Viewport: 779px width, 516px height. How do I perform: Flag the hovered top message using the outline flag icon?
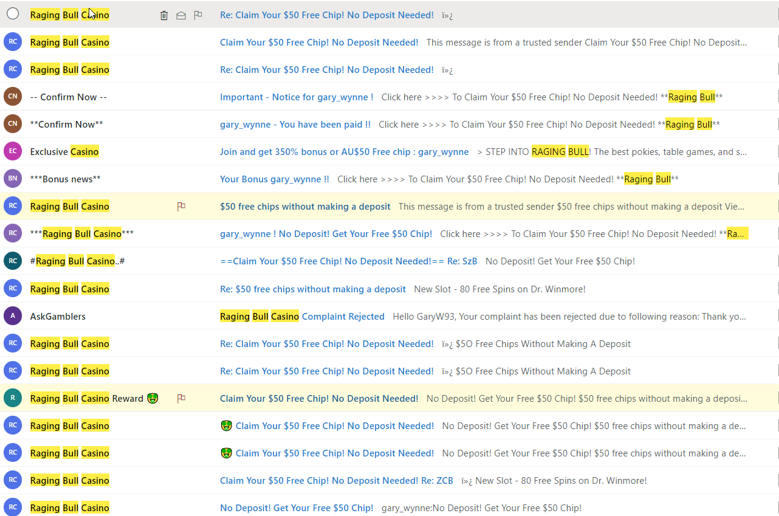(x=198, y=15)
